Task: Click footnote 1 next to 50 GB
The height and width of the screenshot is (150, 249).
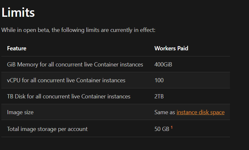Action: (172, 127)
